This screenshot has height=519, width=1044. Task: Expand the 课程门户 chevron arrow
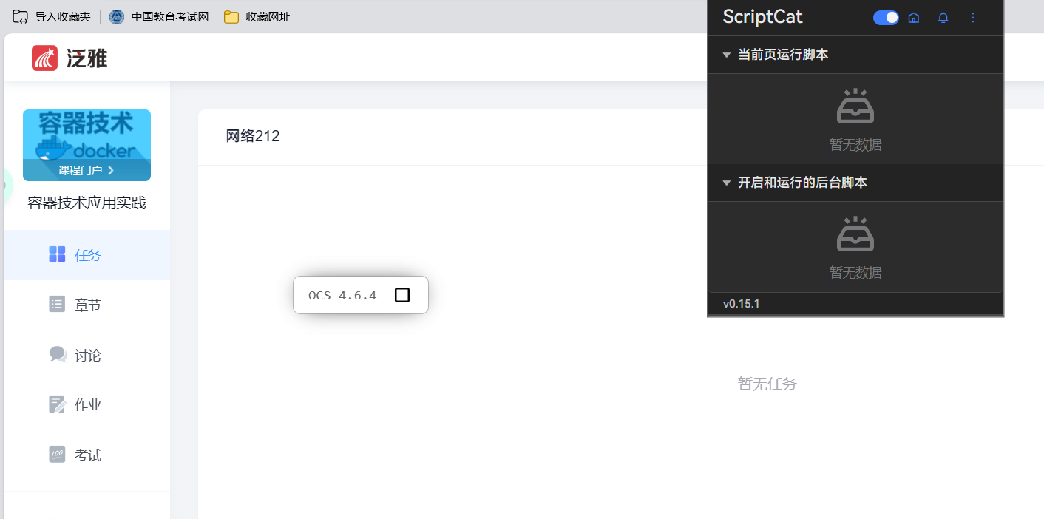tap(112, 172)
